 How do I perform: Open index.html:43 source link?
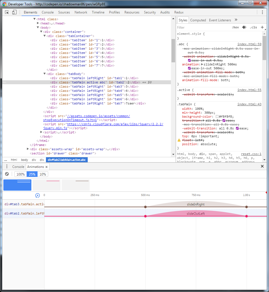click(x=249, y=104)
